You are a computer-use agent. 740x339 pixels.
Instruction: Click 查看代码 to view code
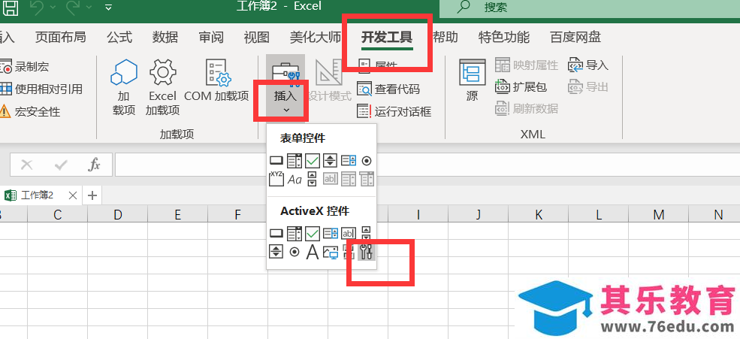point(388,89)
